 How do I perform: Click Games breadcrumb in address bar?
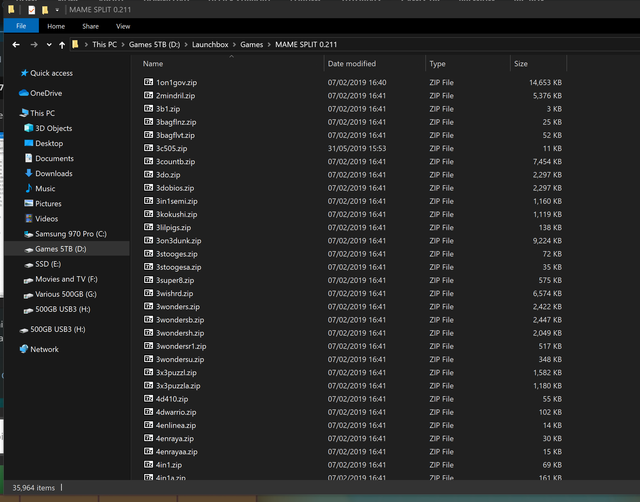pos(252,45)
